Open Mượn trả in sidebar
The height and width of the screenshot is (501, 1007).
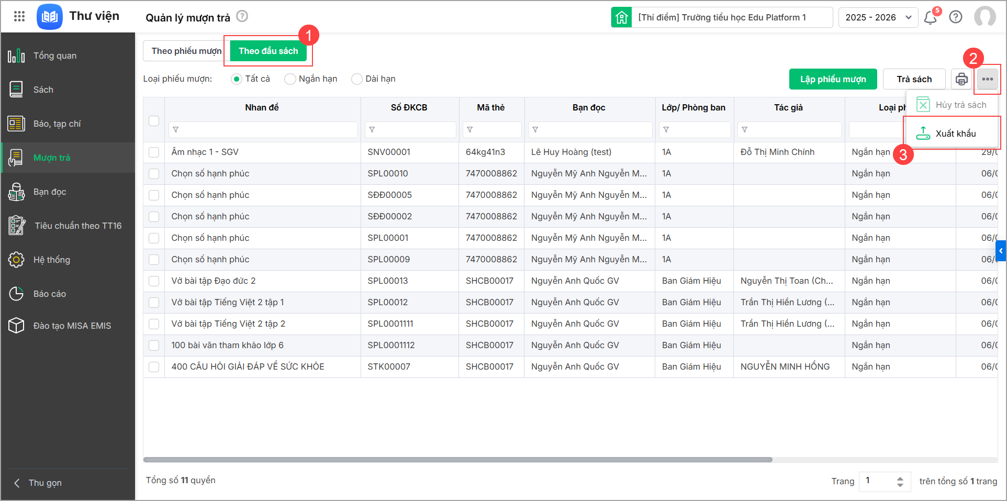click(68, 158)
